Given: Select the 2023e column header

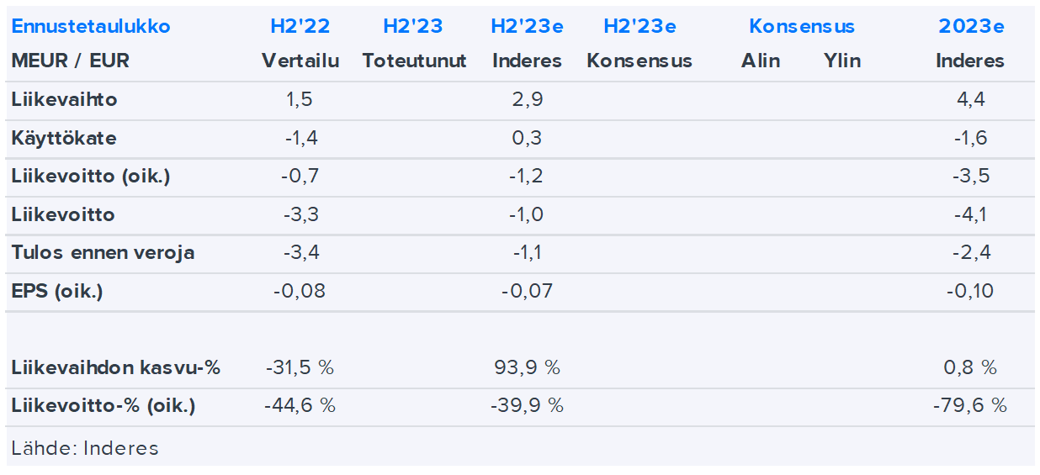Looking at the screenshot, I should [971, 26].
